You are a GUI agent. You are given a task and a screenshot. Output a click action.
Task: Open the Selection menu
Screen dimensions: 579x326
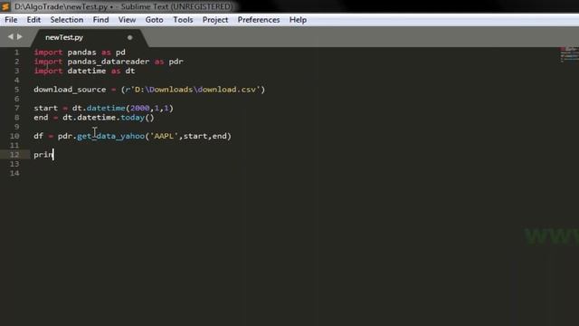(67, 20)
